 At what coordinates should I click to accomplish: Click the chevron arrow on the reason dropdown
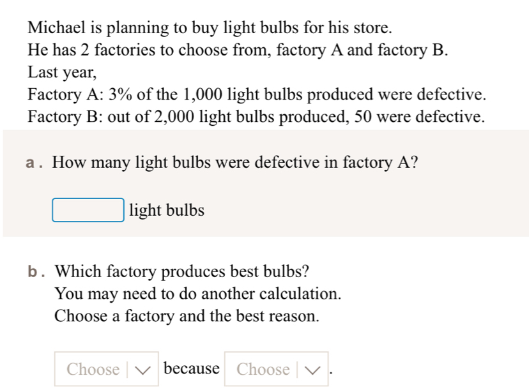click(x=314, y=369)
